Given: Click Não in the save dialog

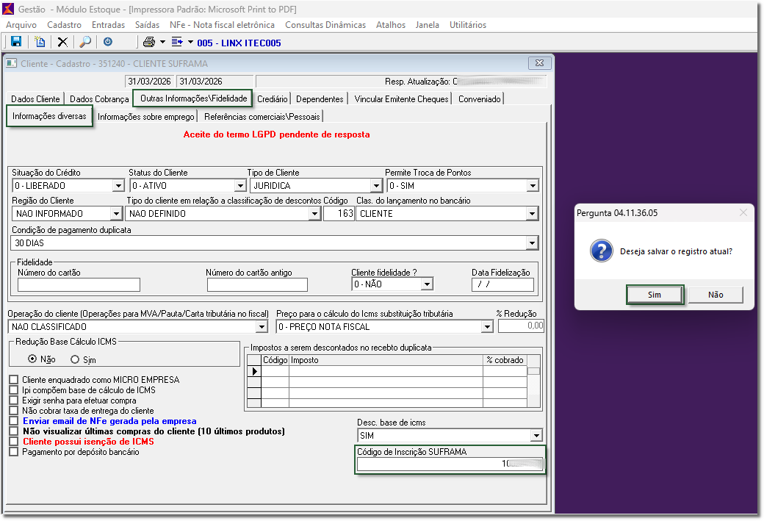Looking at the screenshot, I should click(716, 295).
